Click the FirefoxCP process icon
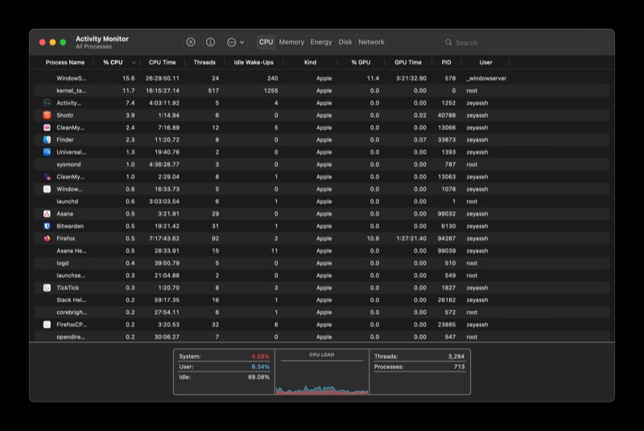This screenshot has width=644, height=431. (x=47, y=325)
